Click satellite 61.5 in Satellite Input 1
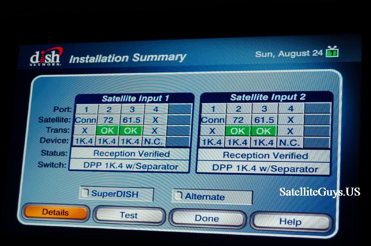371x246 pixels. (x=132, y=120)
